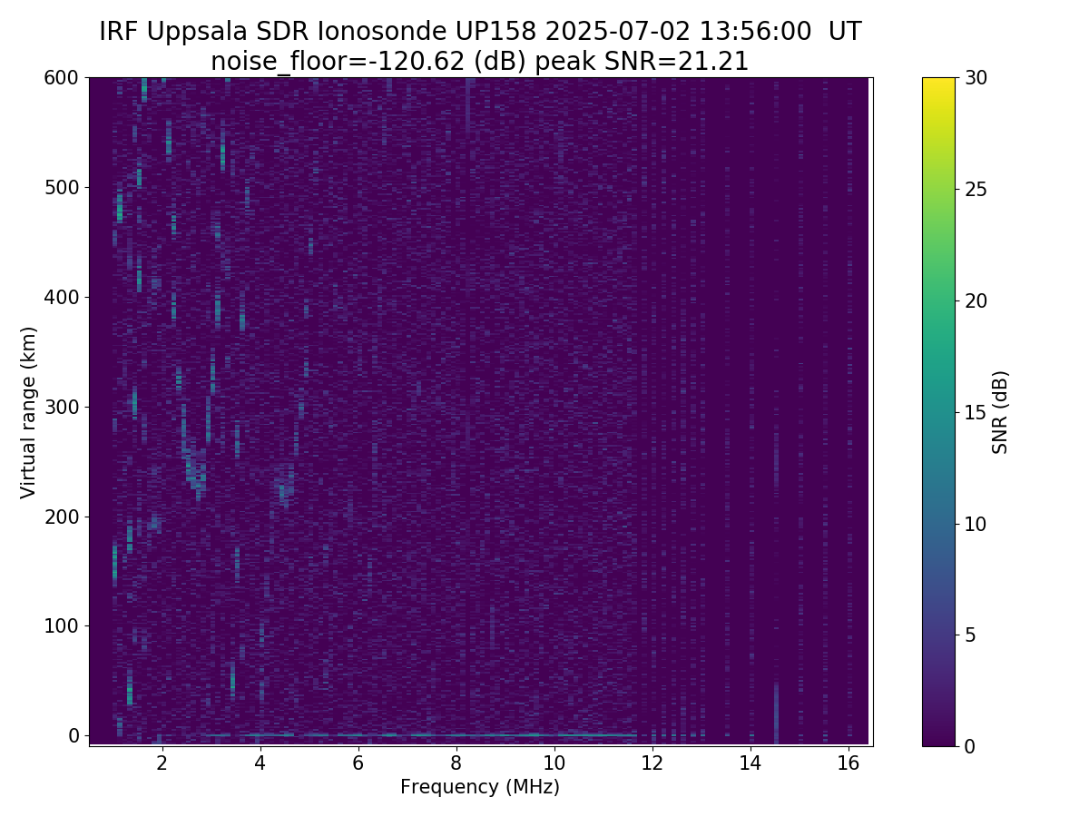Click x-axis tick label 10

pyautogui.click(x=554, y=763)
